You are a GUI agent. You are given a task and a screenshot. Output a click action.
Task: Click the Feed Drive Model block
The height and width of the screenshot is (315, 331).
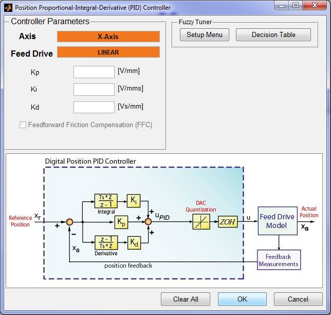click(278, 221)
